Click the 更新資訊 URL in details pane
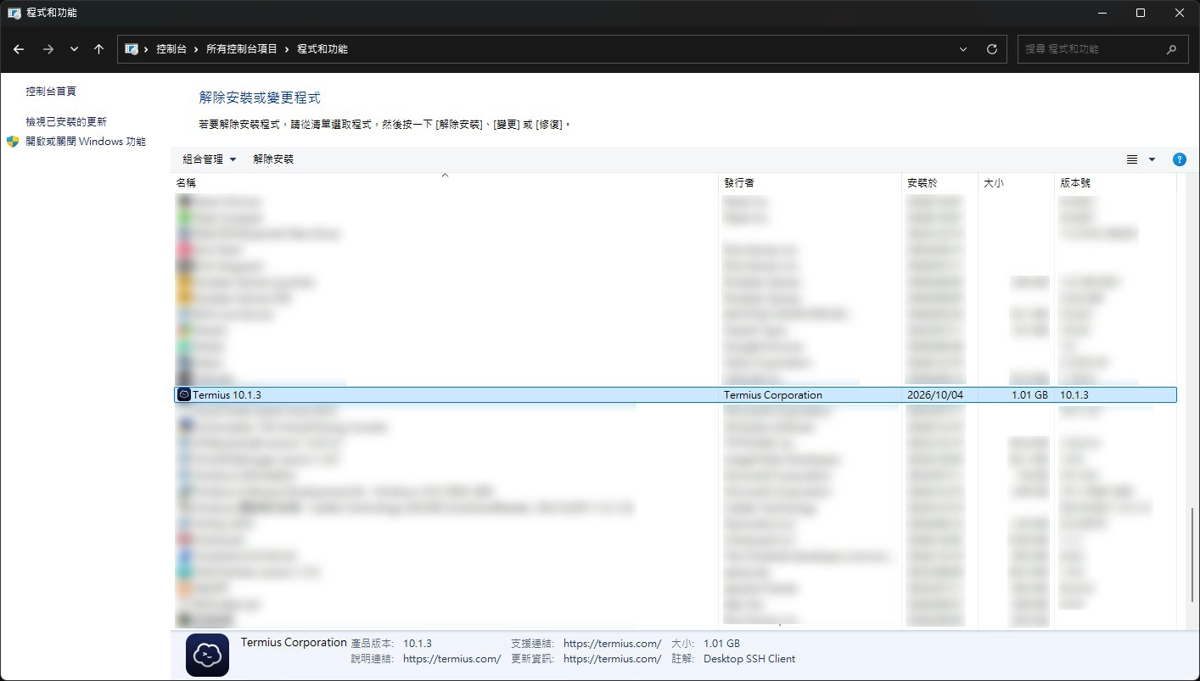The height and width of the screenshot is (681, 1200). point(612,659)
